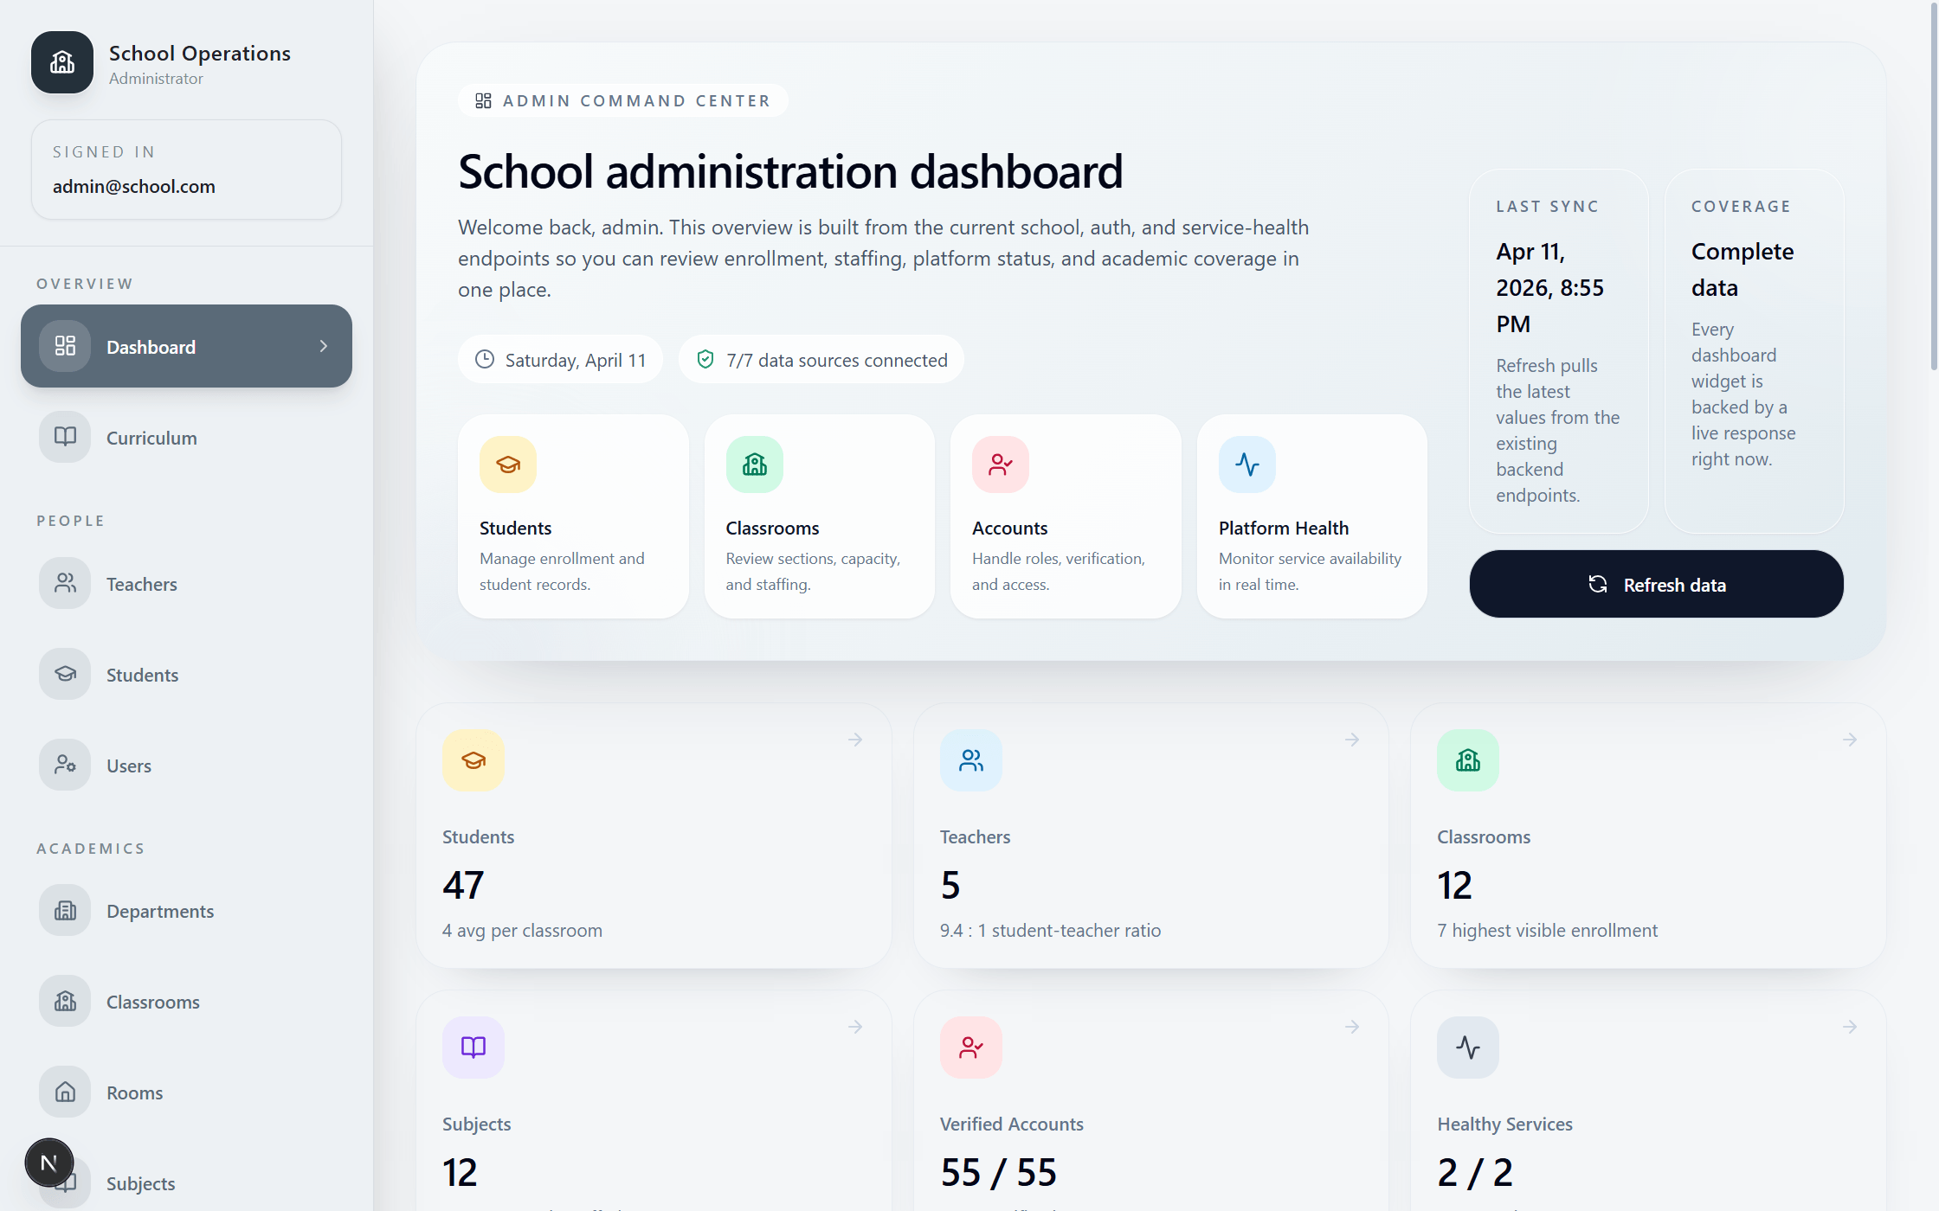This screenshot has height=1211, width=1939.
Task: Click the Students stat card cap icon
Action: (473, 760)
